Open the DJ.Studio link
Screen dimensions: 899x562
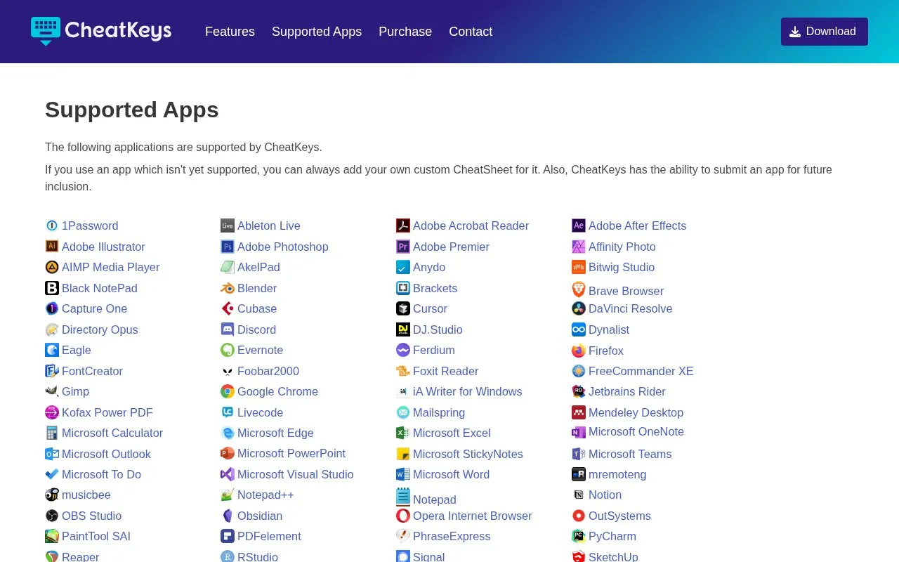(x=438, y=329)
